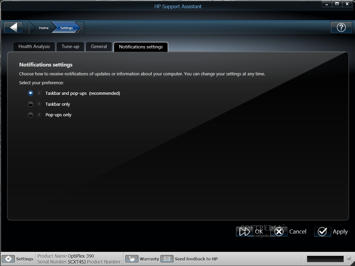Click the Taskbar only label

[58, 104]
